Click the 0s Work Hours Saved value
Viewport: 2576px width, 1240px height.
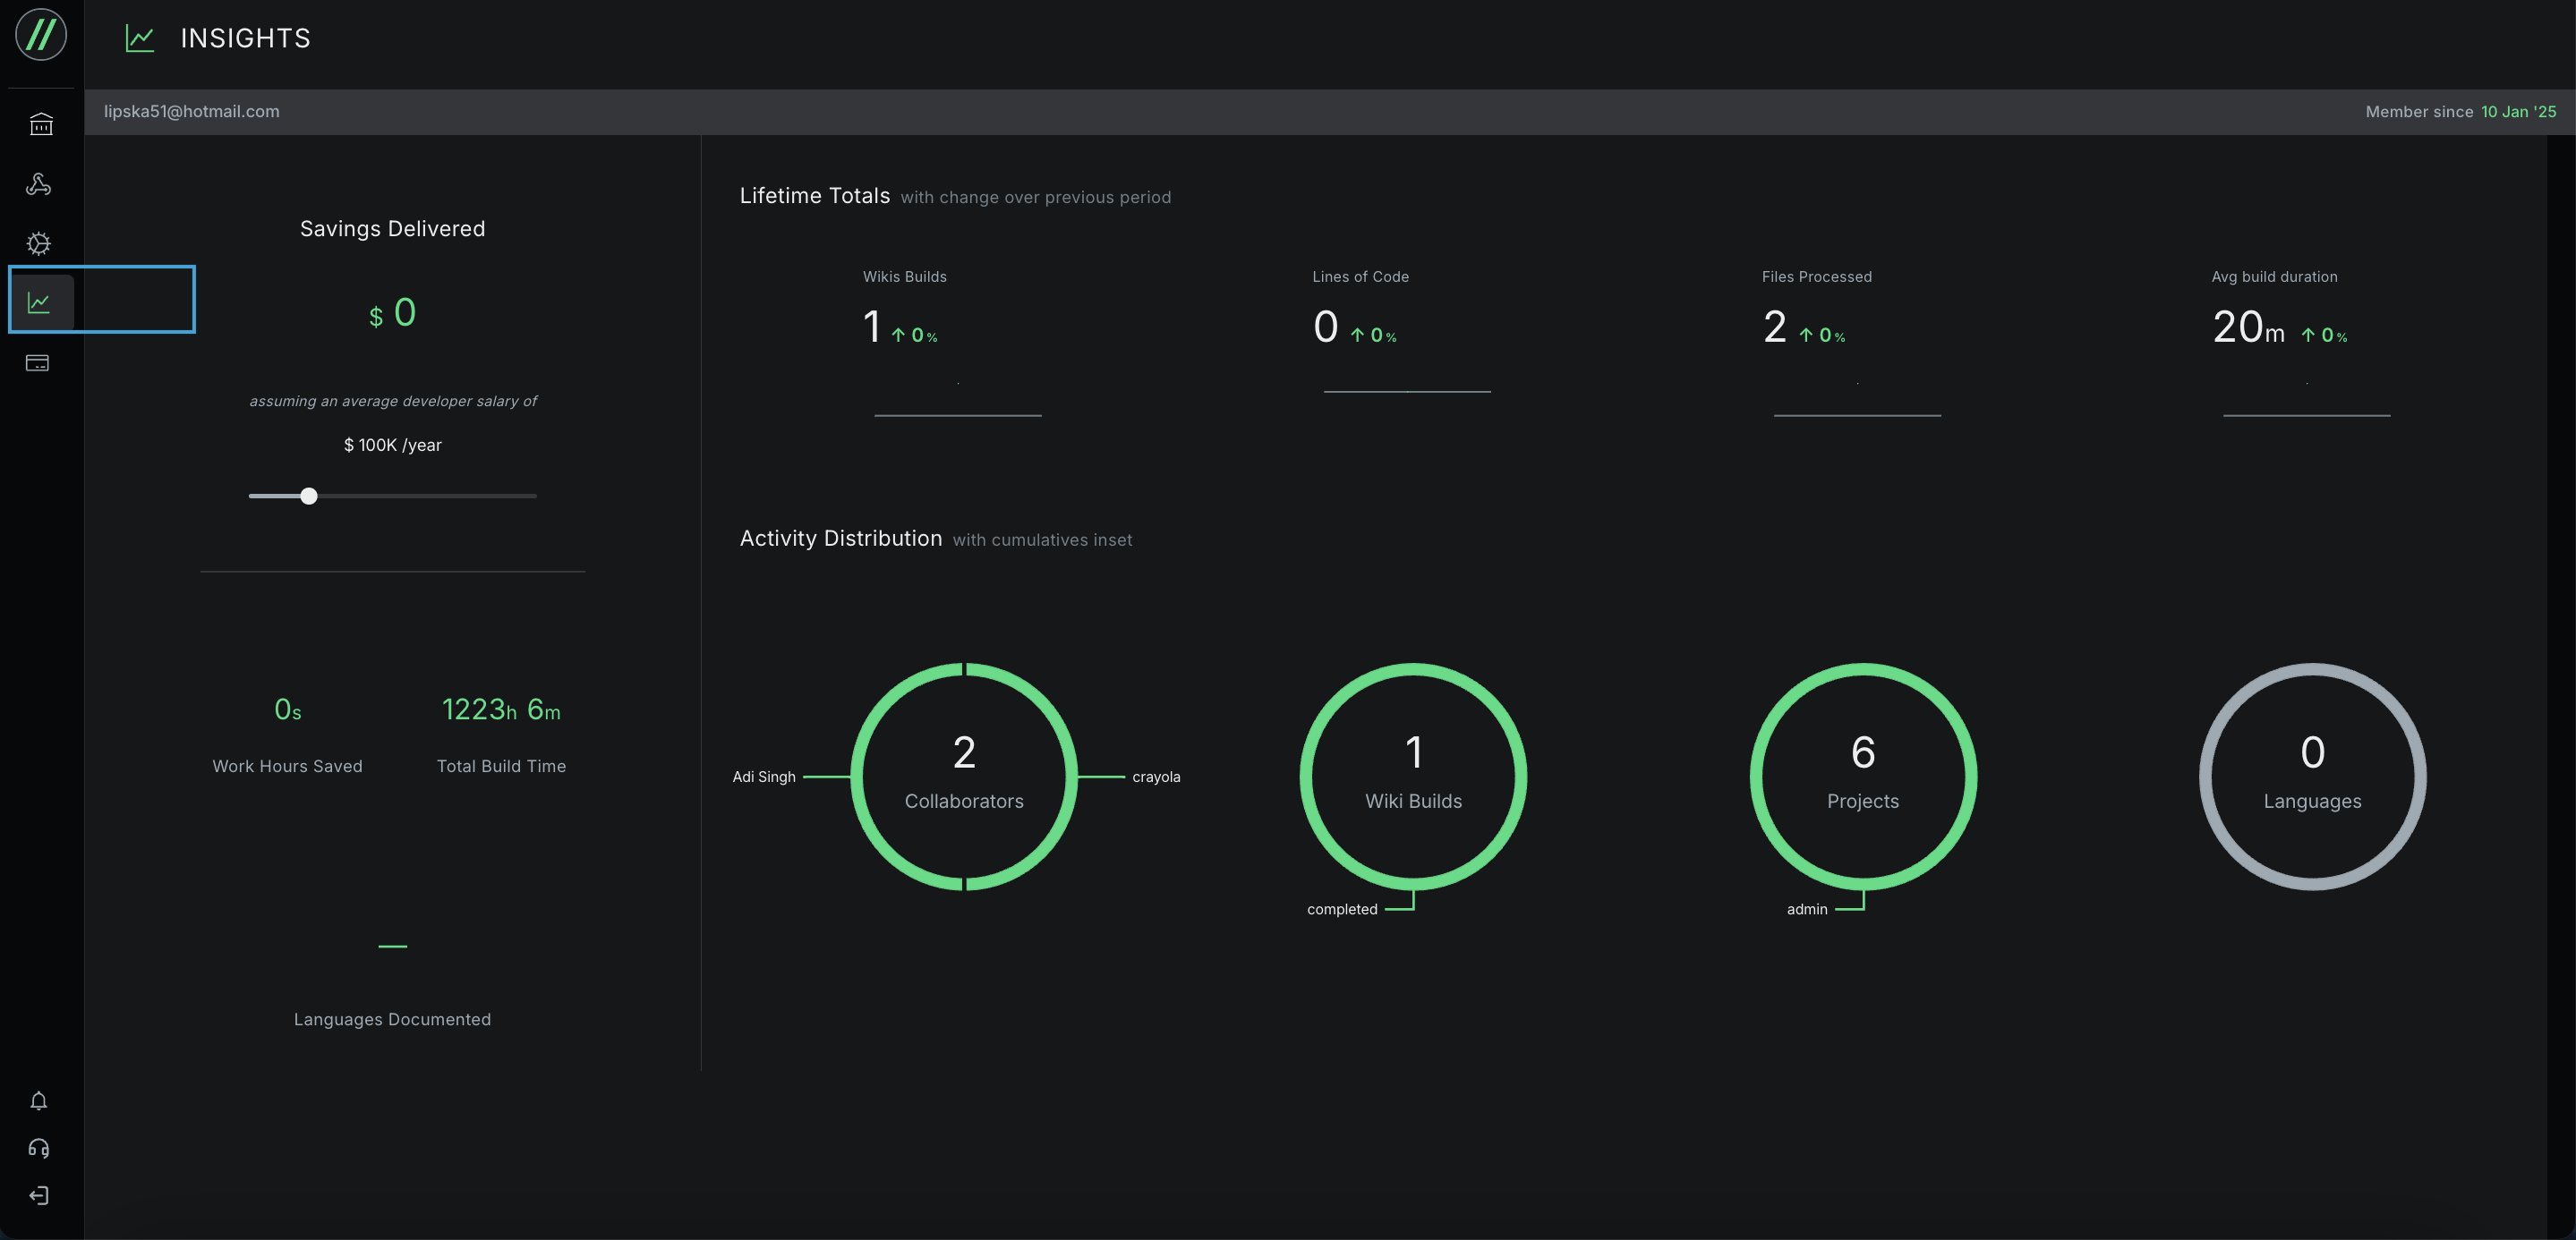(288, 709)
